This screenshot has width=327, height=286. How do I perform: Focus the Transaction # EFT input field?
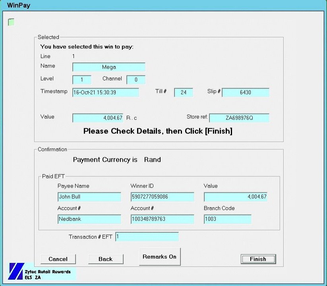[x=147, y=237]
